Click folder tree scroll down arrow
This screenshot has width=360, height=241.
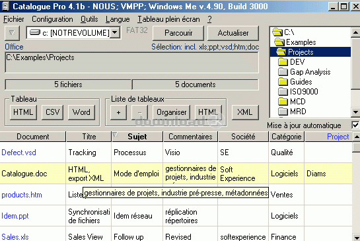355,112
